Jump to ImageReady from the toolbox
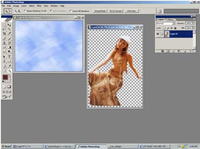The image size is (200, 149). (7, 97)
